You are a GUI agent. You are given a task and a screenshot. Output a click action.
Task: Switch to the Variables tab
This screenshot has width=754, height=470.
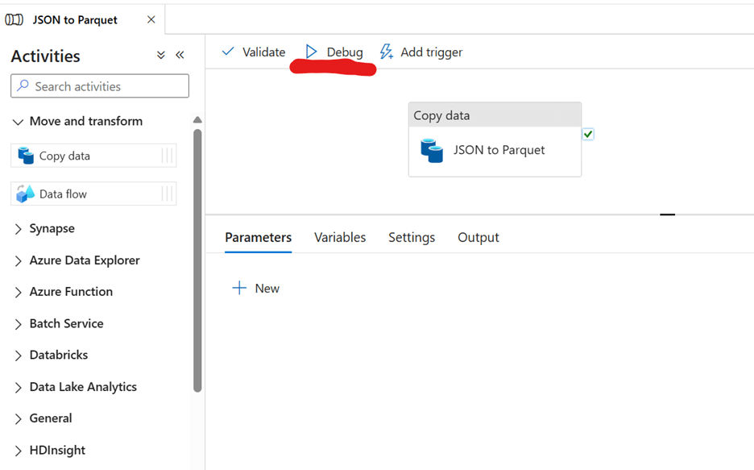pos(339,237)
